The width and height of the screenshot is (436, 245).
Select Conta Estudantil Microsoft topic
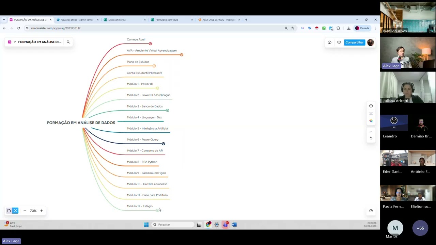pos(144,73)
